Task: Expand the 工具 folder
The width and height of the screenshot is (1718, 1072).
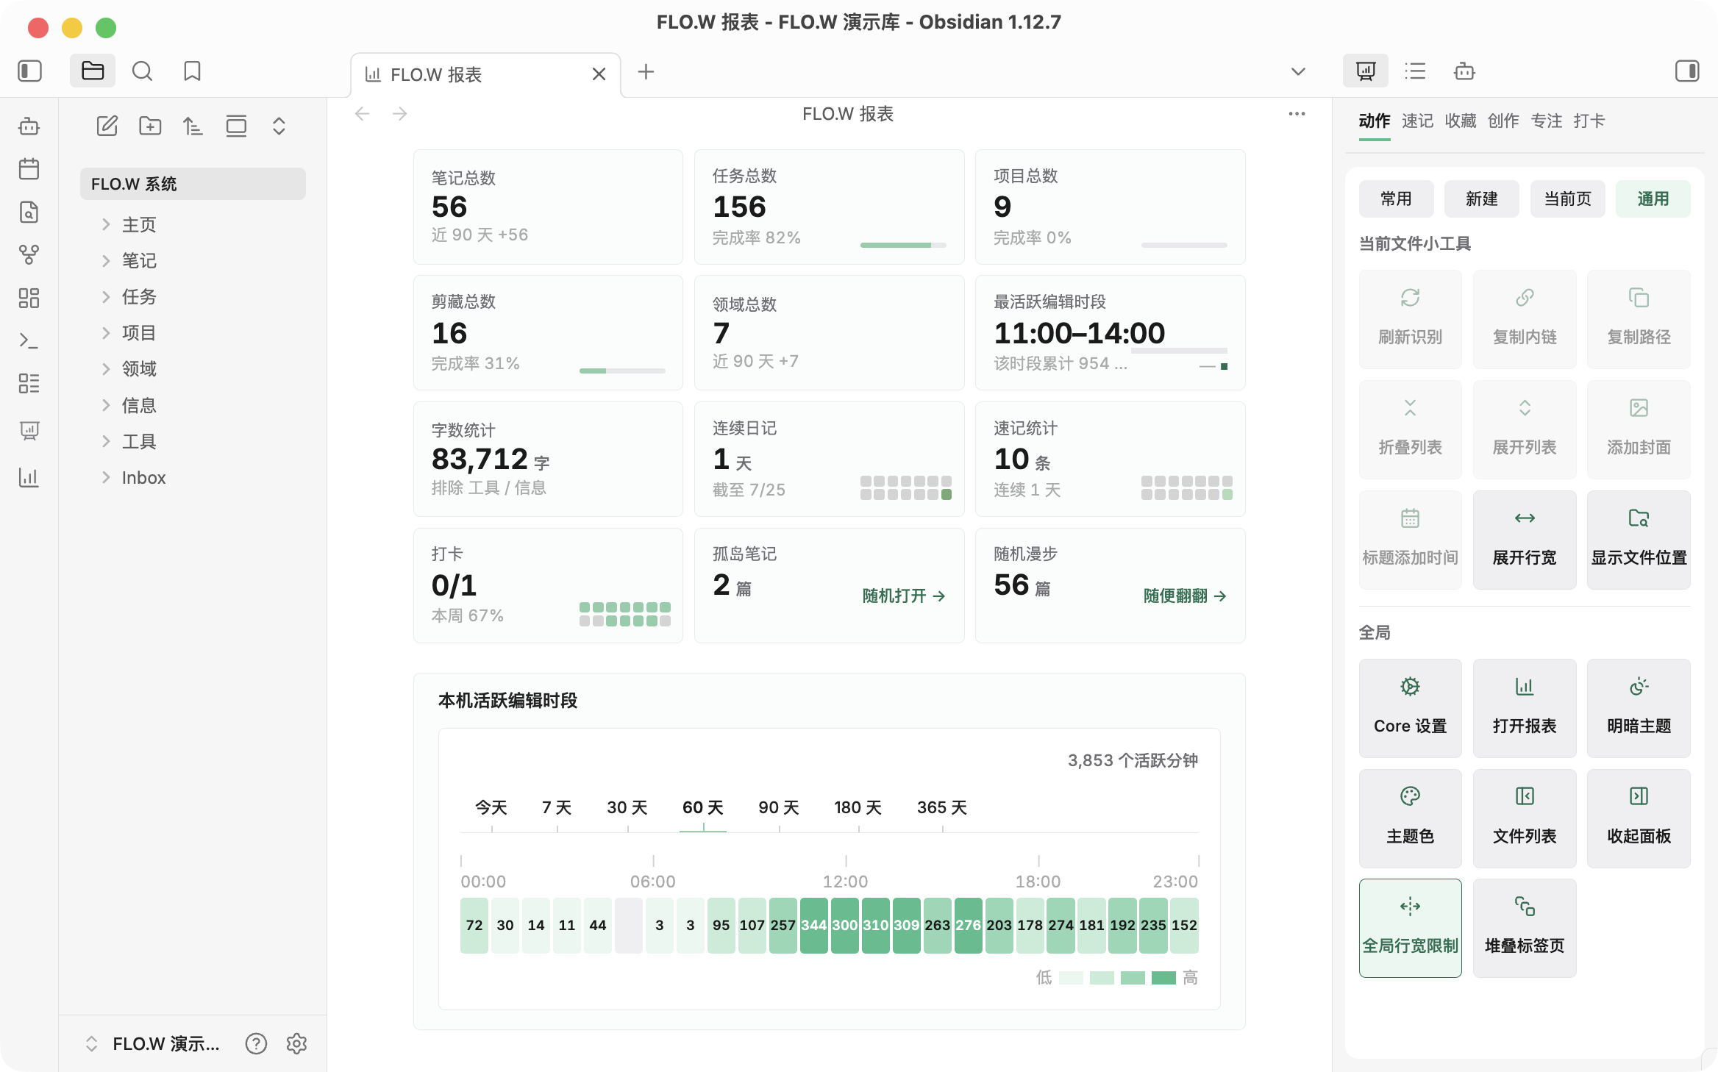Action: [106, 441]
